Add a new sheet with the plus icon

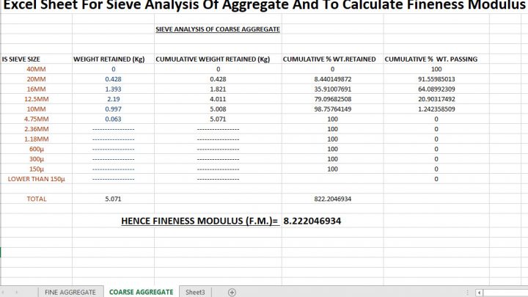[x=232, y=293]
